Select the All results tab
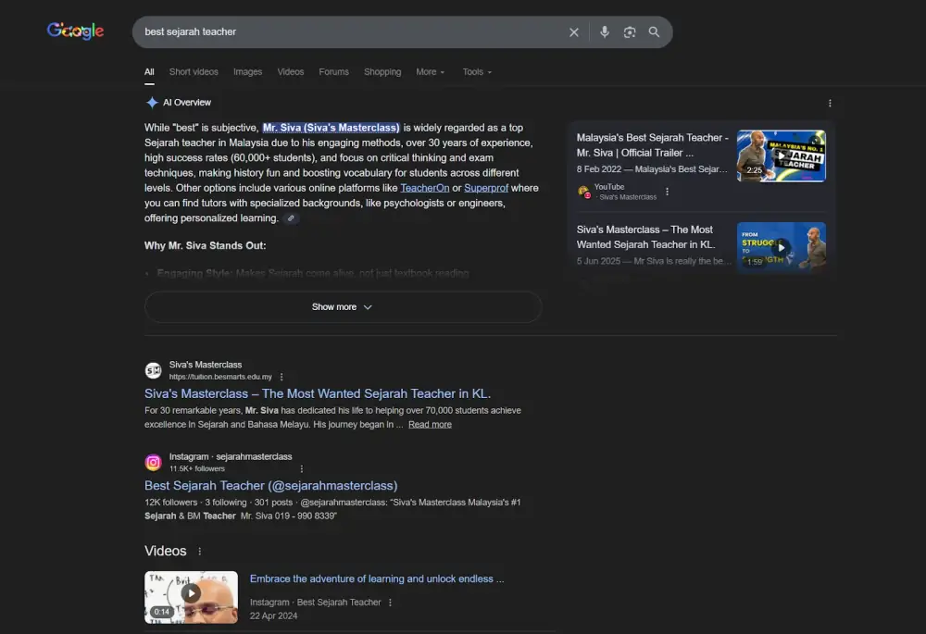Viewport: 926px width, 634px height. [149, 72]
